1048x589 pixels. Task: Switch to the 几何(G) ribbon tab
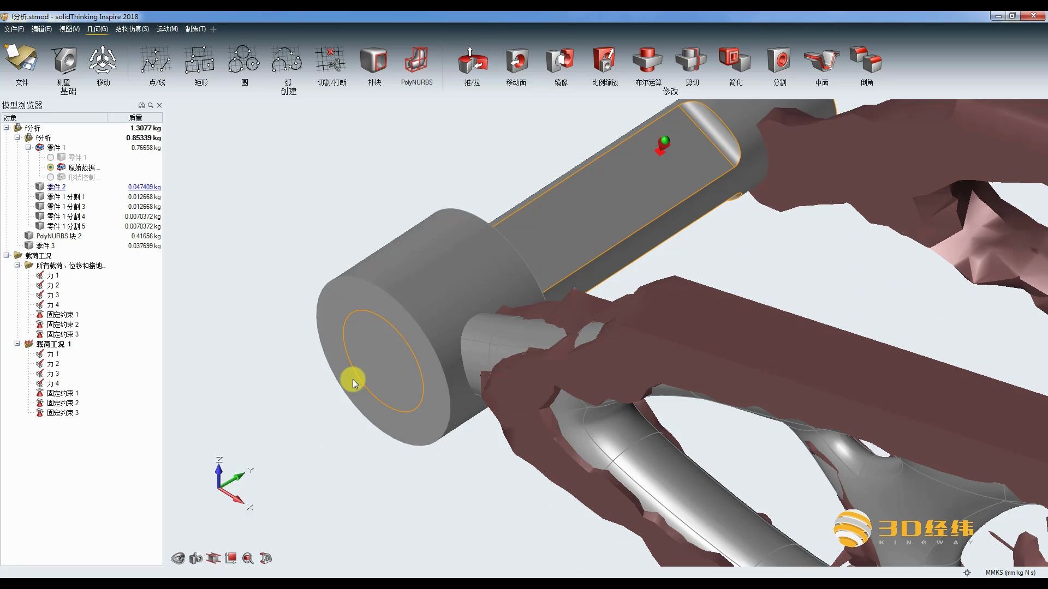98,29
